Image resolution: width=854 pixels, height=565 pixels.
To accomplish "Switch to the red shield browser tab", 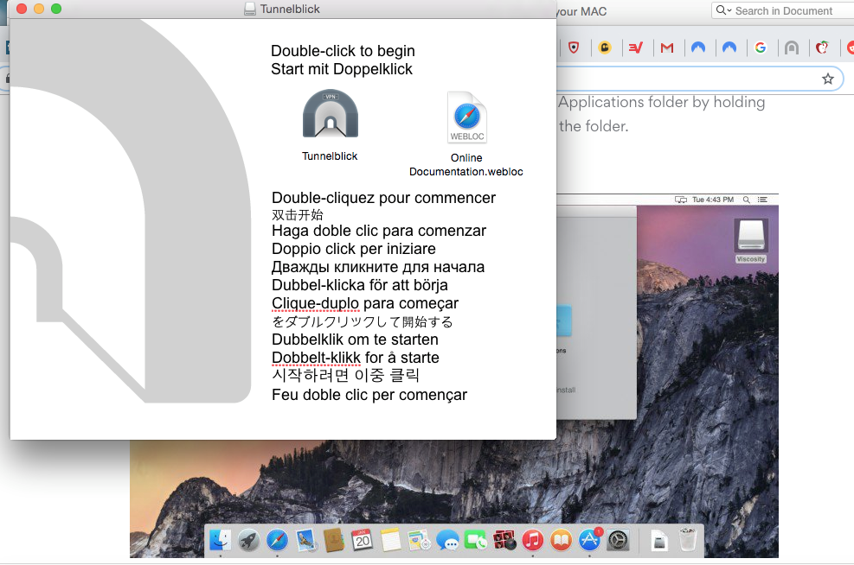I will point(574,48).
